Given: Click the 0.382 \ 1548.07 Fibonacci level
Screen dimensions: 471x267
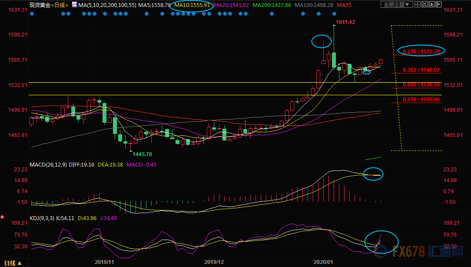Looking at the screenshot, I should (x=421, y=70).
